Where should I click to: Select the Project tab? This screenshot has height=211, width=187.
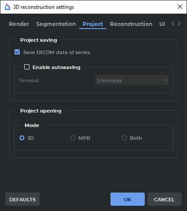pos(93,24)
